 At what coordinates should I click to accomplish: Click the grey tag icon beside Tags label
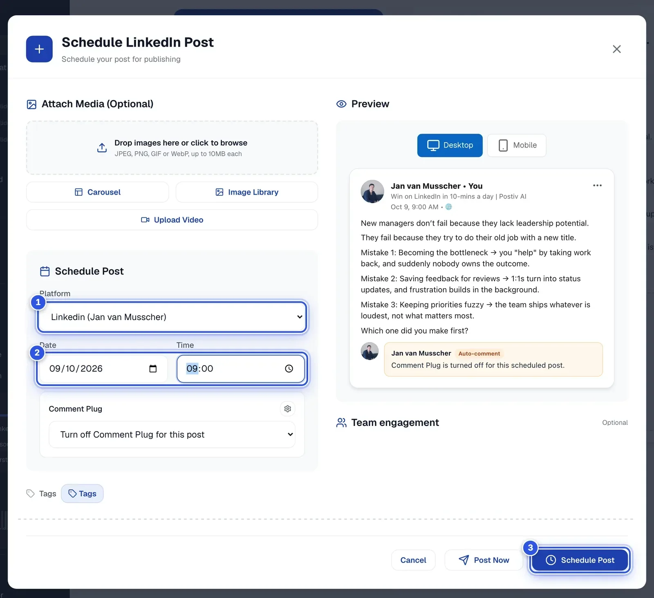(x=30, y=494)
